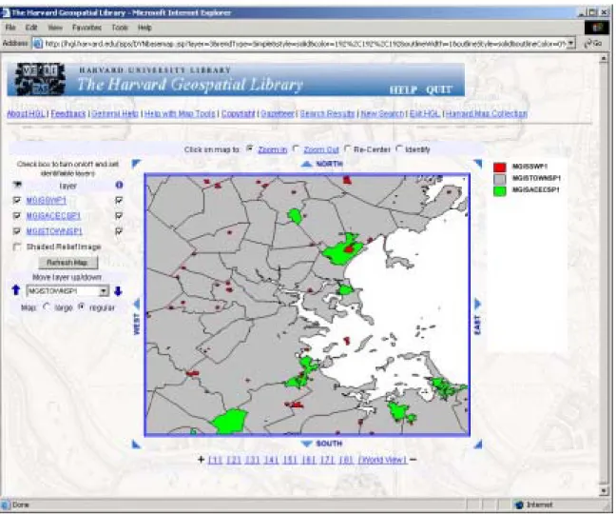Image resolution: width=616 pixels, height=514 pixels.
Task: Click HELP in the header banner
Action: [x=403, y=89]
